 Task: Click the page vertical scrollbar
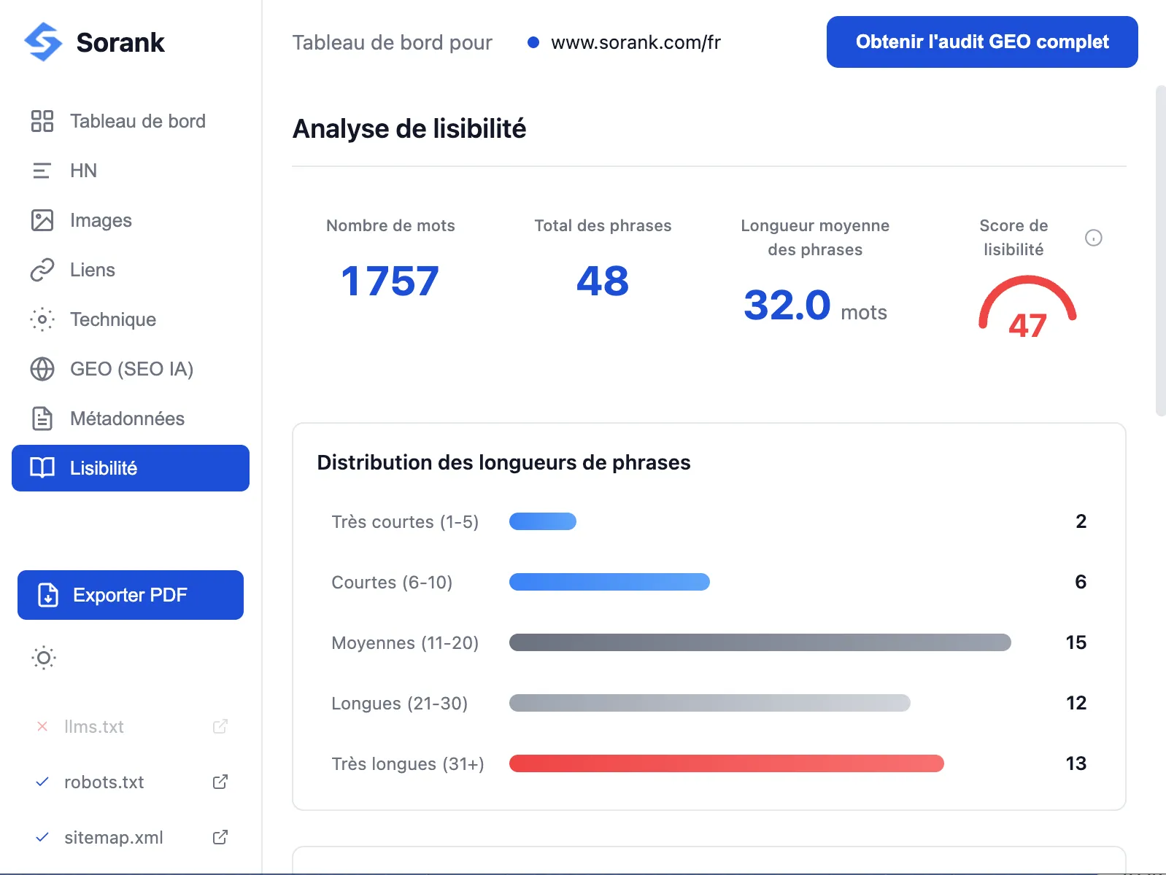click(x=1161, y=252)
